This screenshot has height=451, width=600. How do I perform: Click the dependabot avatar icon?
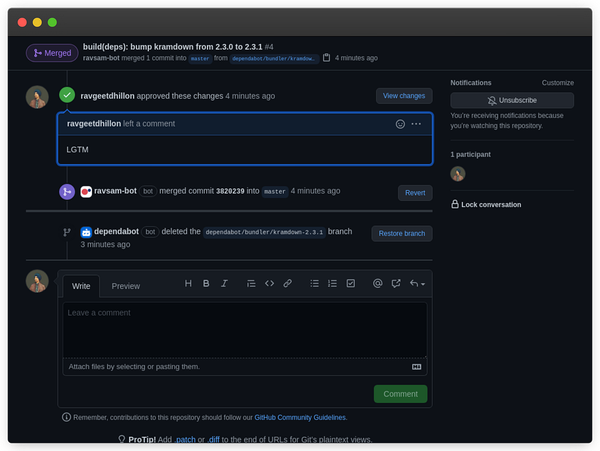86,232
